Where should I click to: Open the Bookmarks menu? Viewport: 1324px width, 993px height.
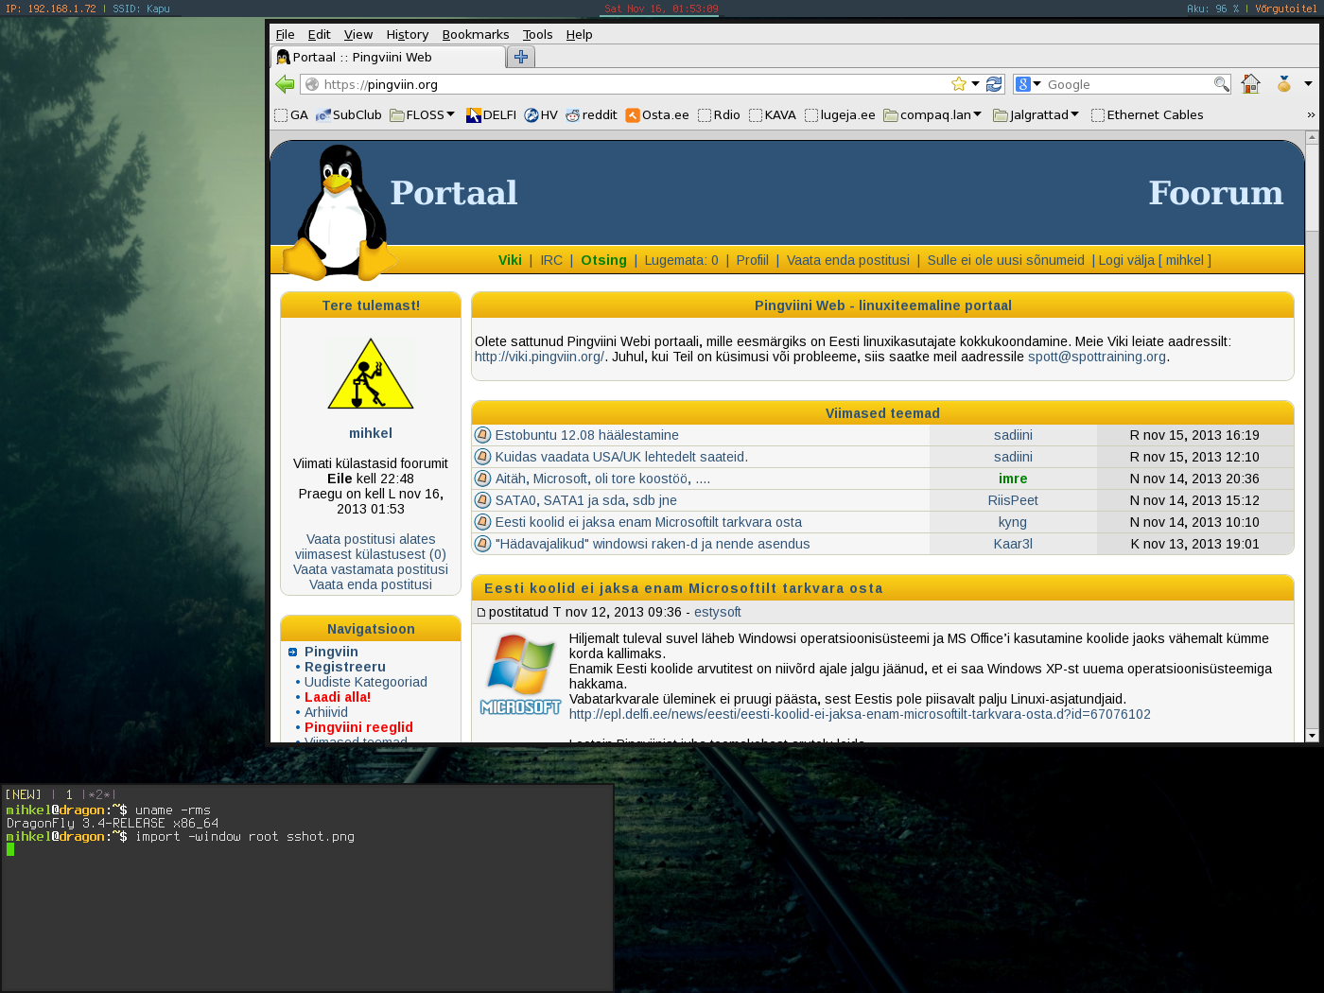pyautogui.click(x=475, y=35)
